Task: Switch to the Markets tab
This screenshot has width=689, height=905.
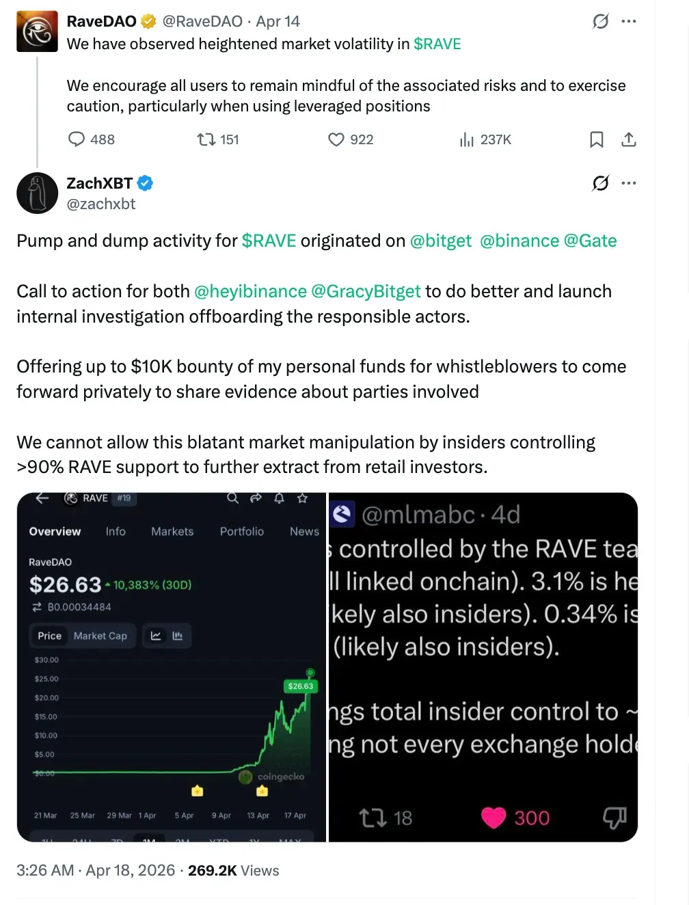Action: point(172,531)
